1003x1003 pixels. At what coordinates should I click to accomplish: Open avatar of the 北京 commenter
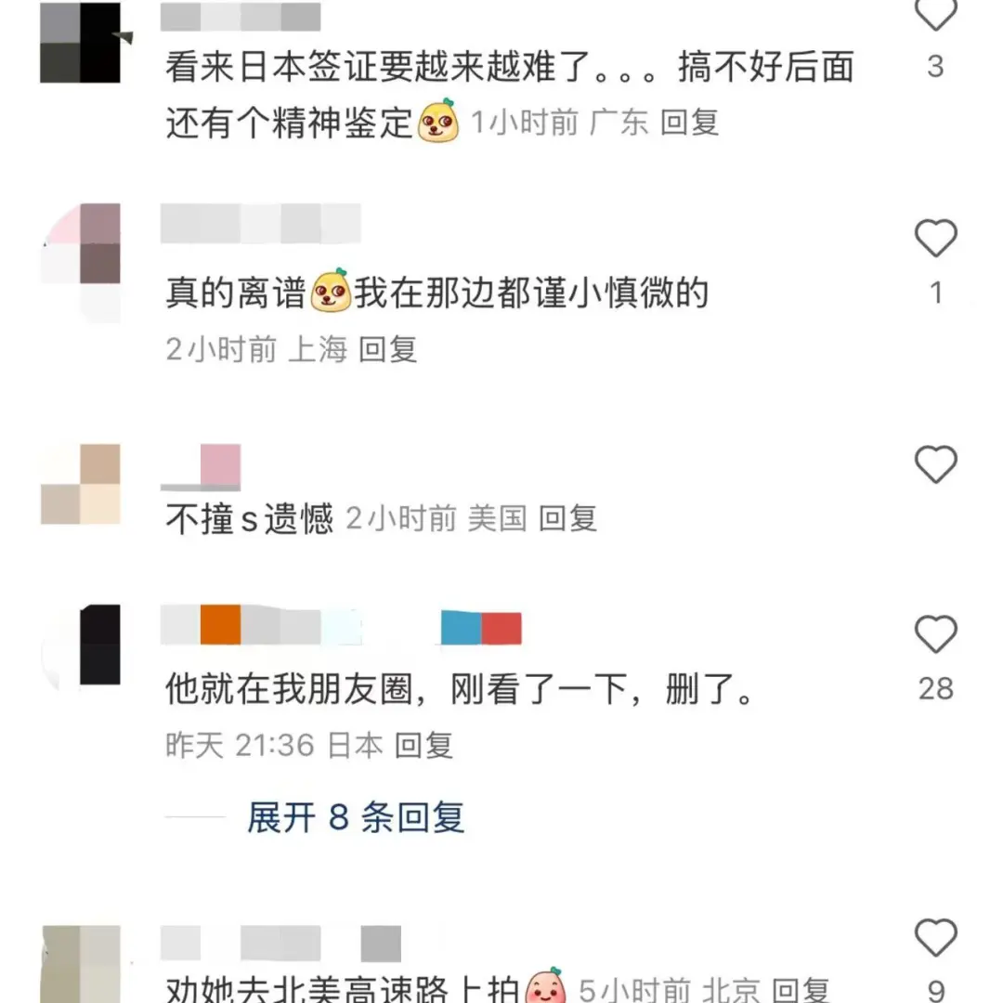(81, 964)
